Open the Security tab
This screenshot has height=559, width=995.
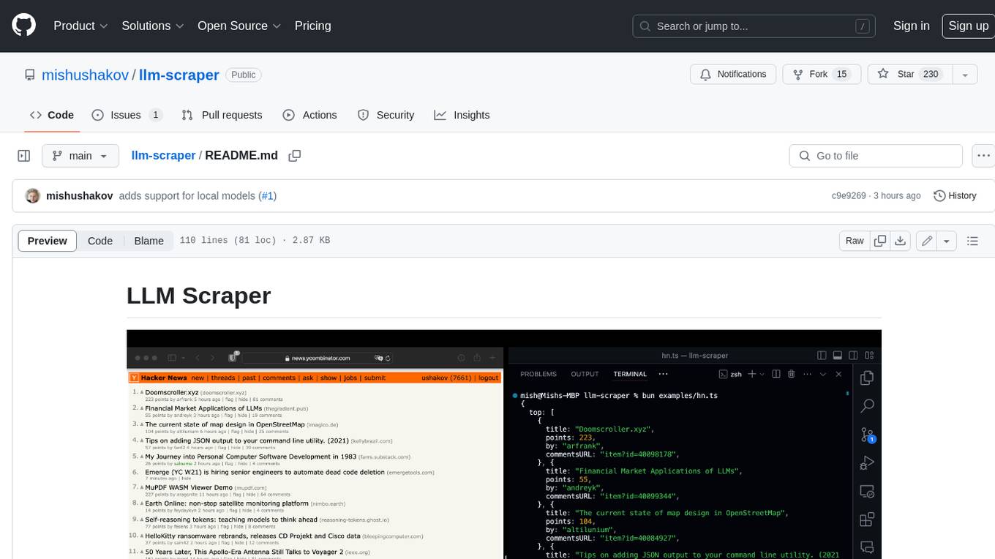(386, 115)
